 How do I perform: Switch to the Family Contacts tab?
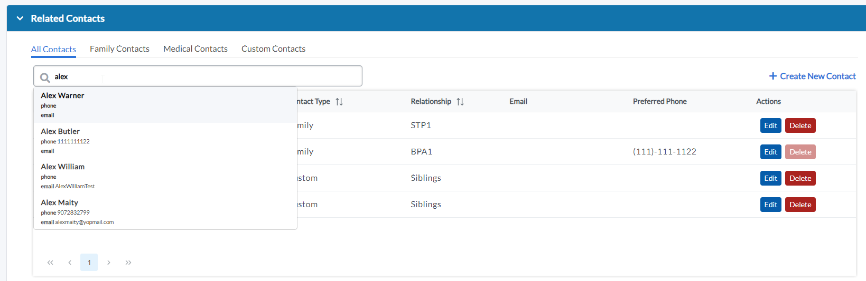[x=119, y=49]
